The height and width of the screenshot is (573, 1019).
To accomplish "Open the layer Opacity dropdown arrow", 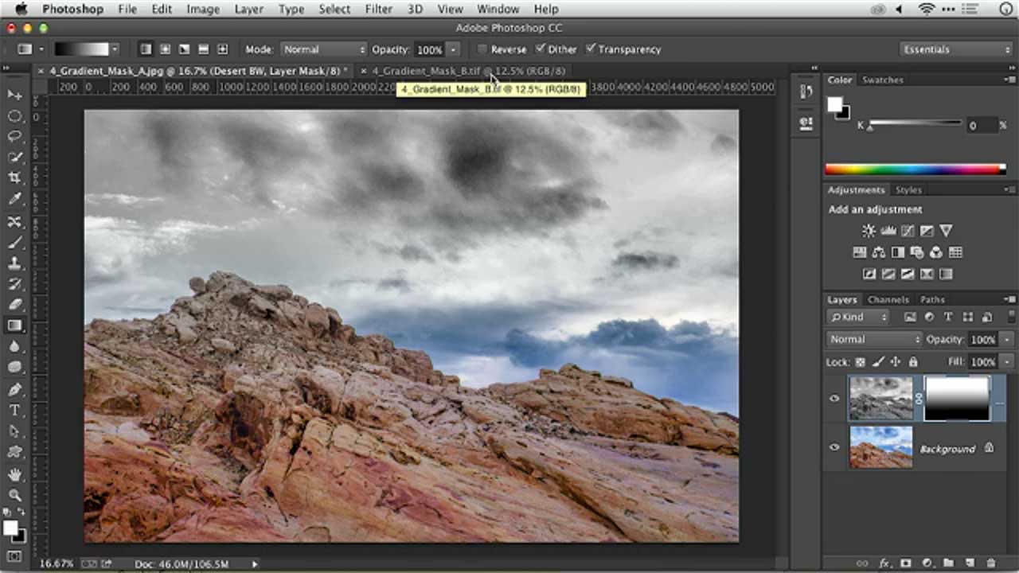I will coord(1007,339).
